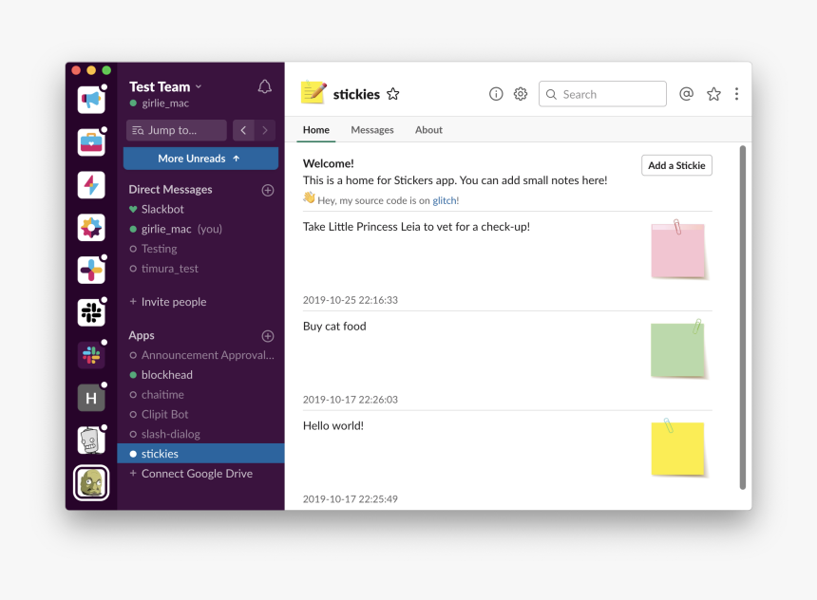Open the three-dot more options menu

click(x=737, y=94)
